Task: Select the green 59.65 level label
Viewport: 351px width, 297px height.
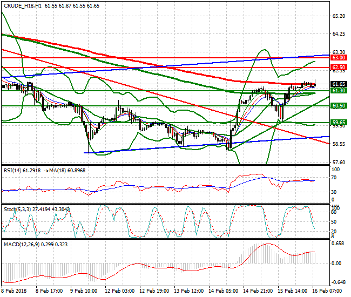Action: pyautogui.click(x=339, y=123)
